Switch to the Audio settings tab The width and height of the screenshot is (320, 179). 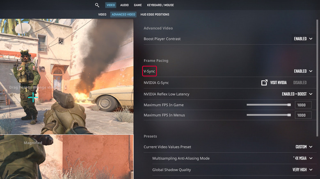click(124, 5)
